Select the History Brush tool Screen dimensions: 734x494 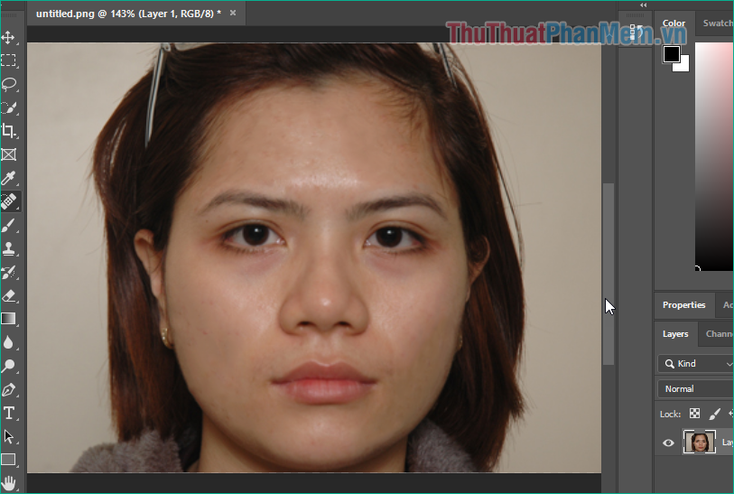point(8,272)
